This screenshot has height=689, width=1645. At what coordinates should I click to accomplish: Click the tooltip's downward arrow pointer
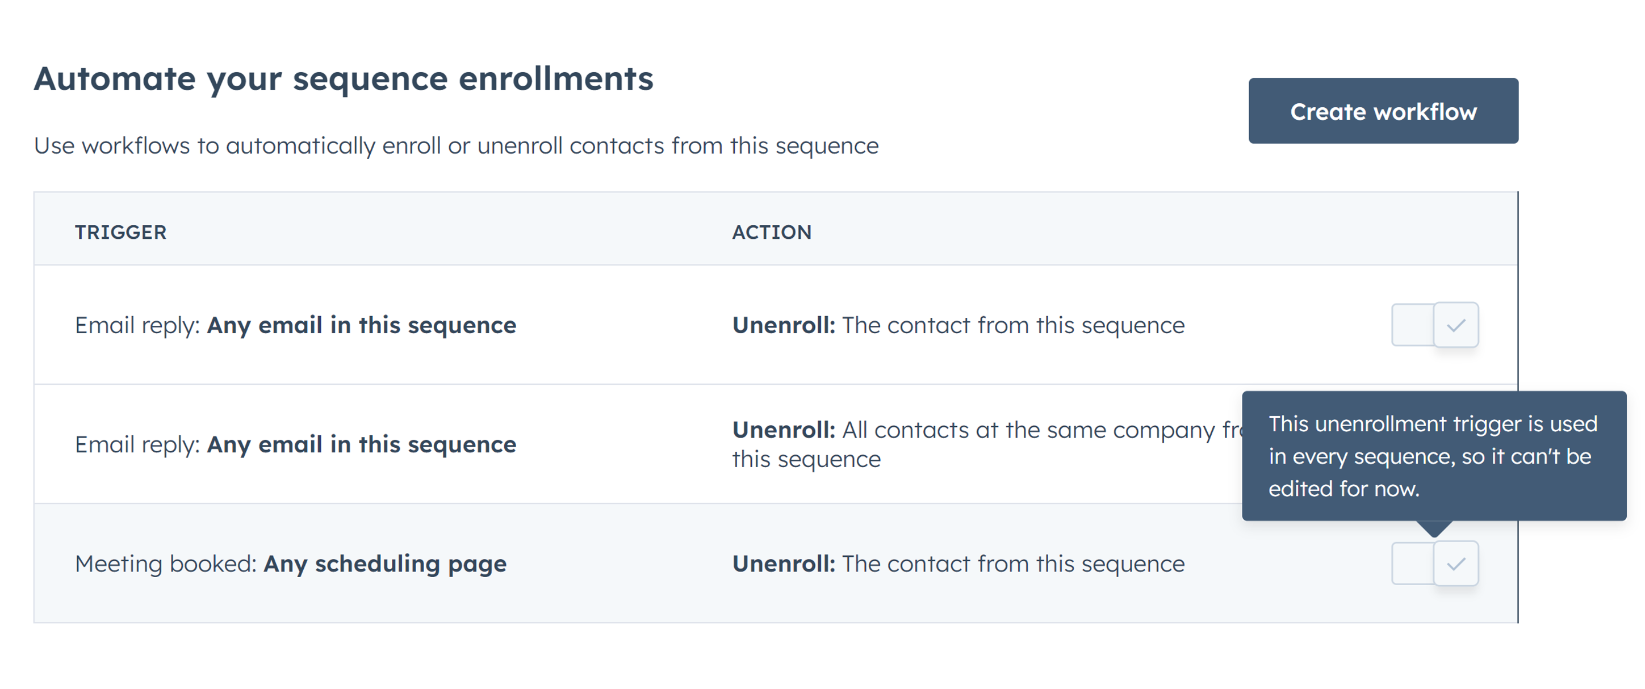click(1434, 528)
